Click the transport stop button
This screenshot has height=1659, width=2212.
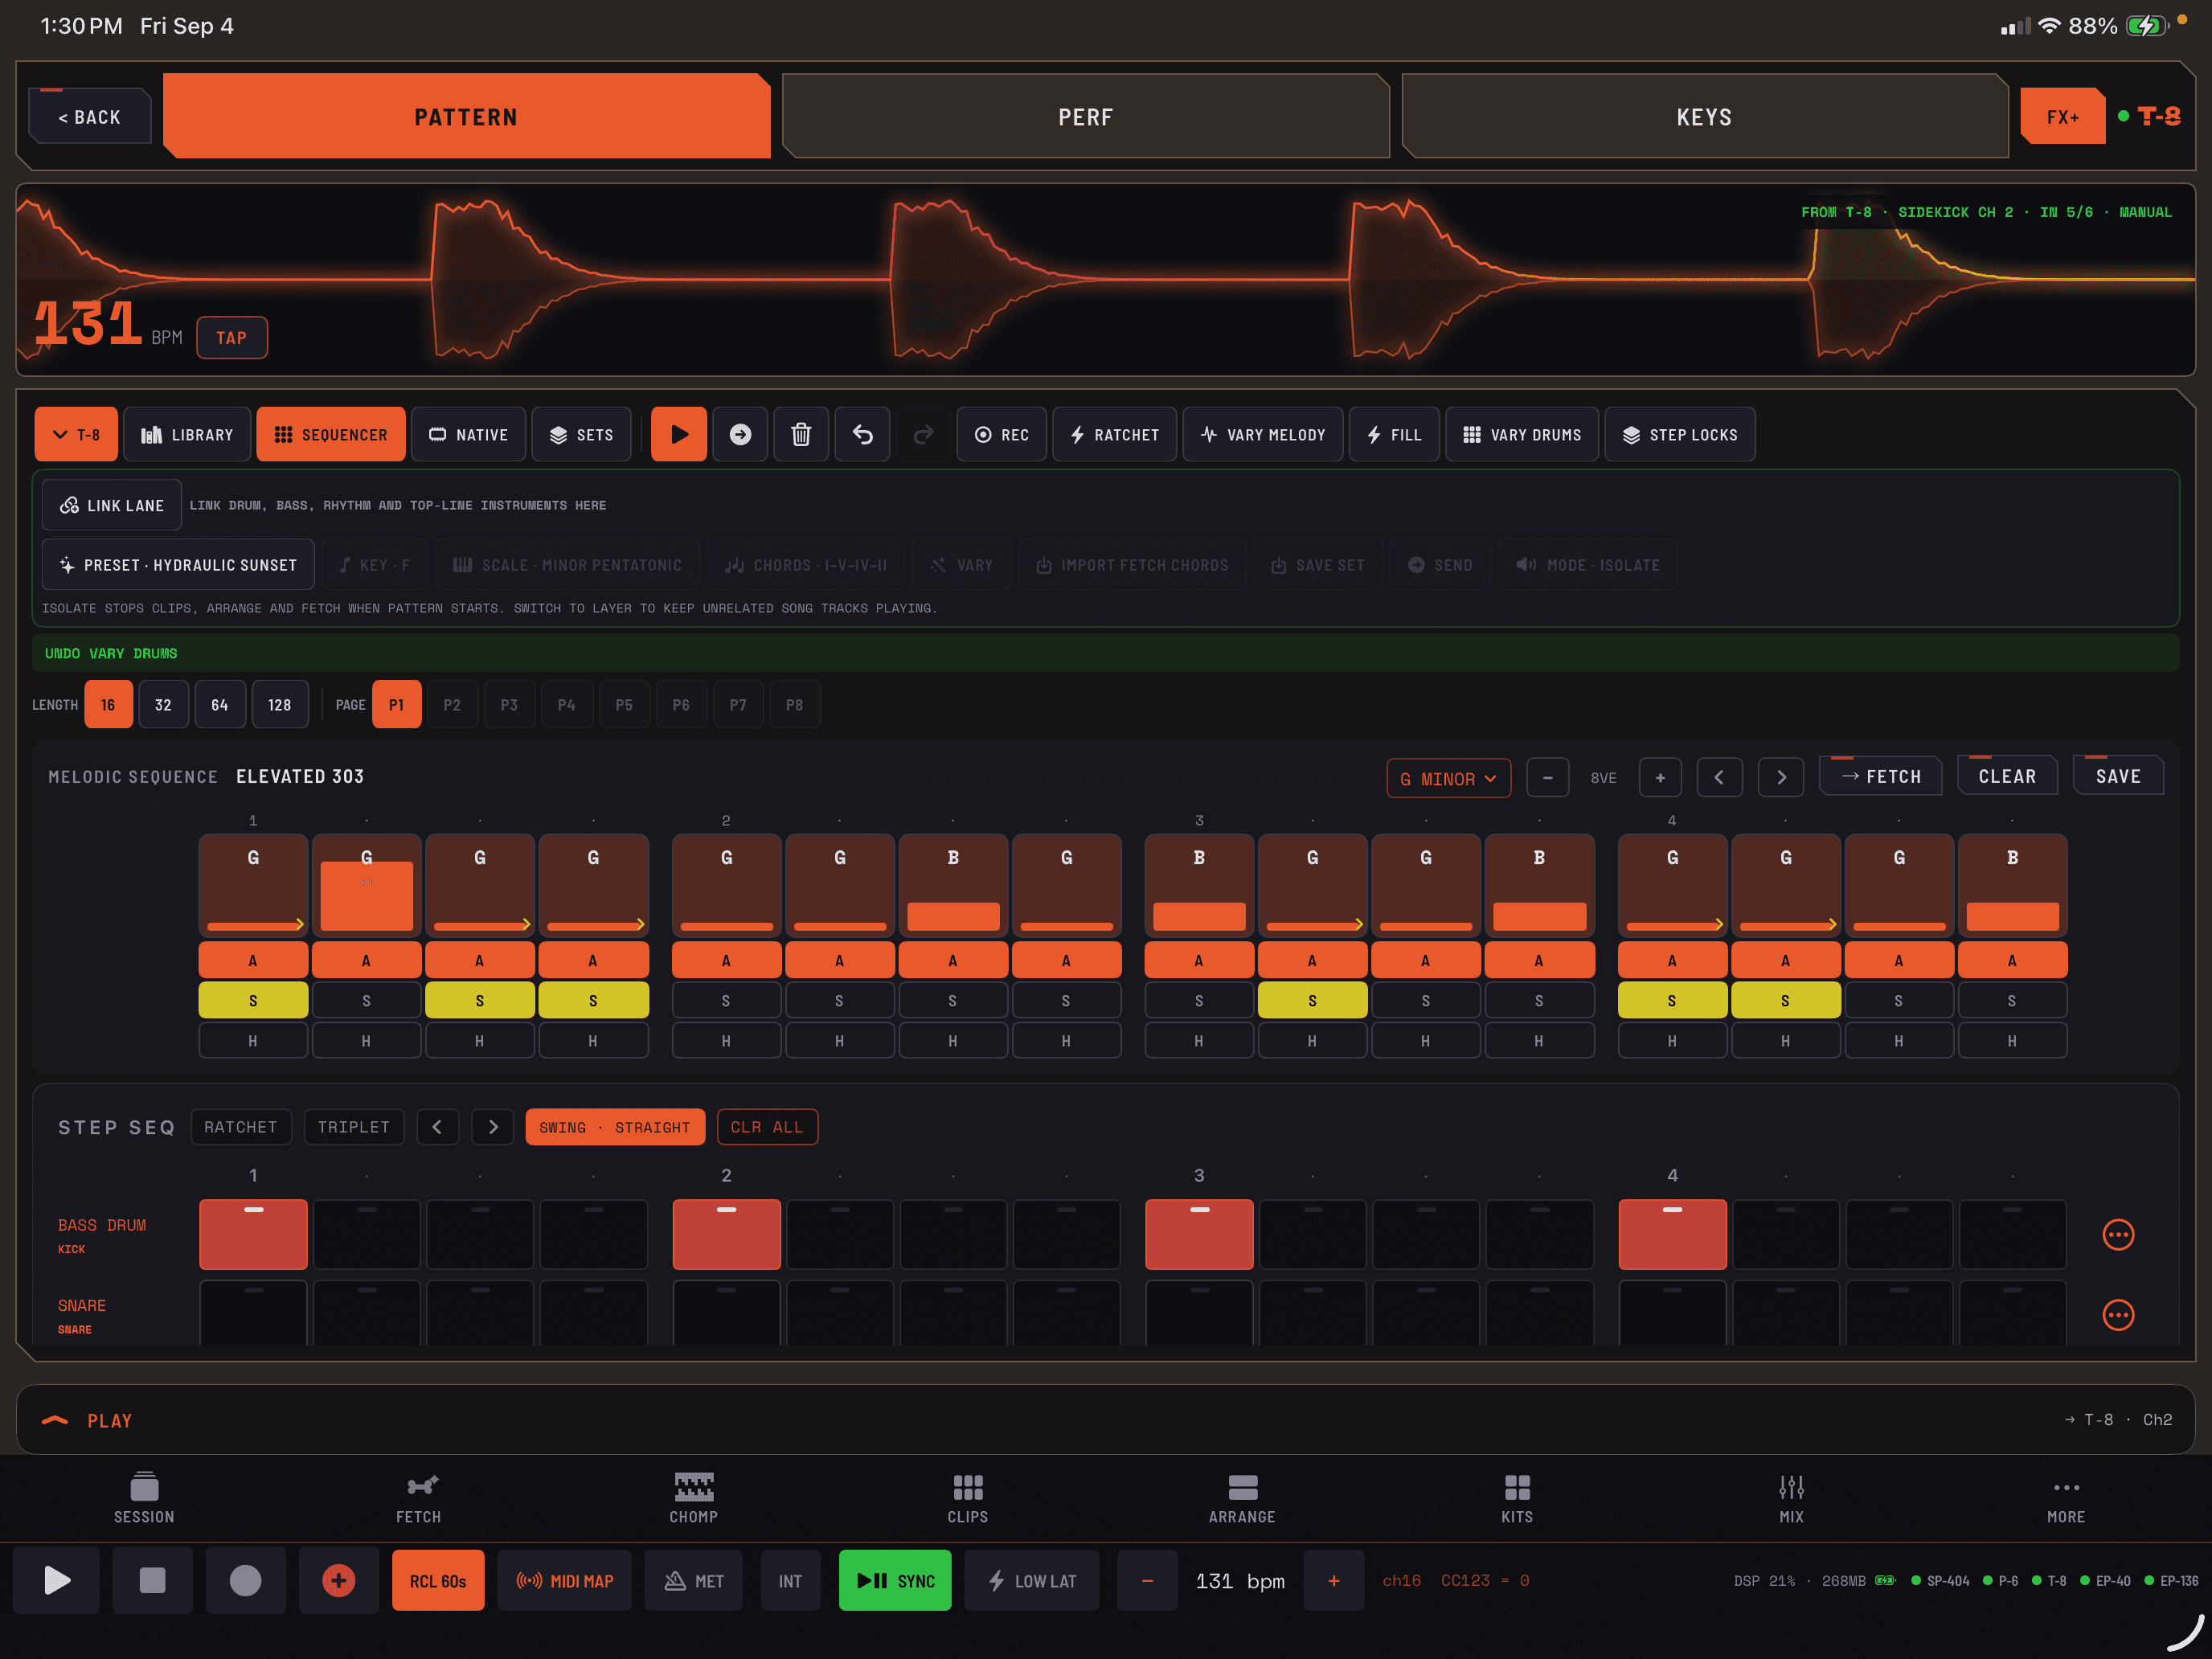[152, 1580]
